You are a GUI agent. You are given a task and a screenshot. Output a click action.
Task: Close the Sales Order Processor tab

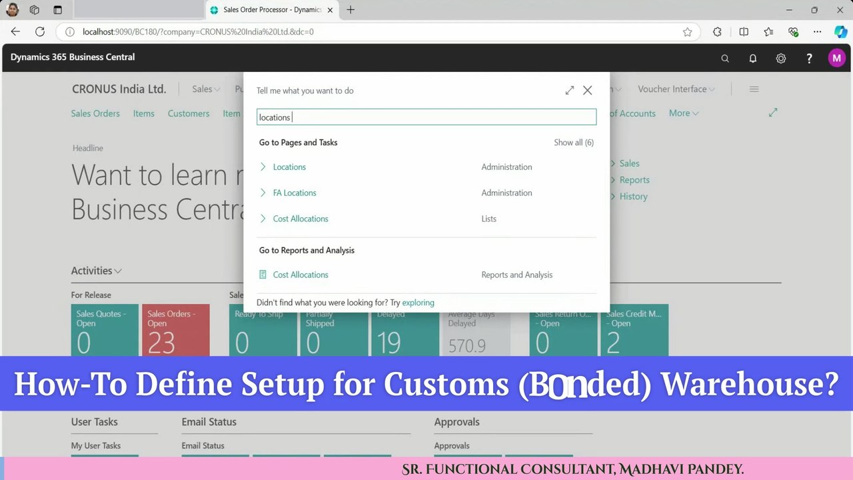tap(331, 10)
